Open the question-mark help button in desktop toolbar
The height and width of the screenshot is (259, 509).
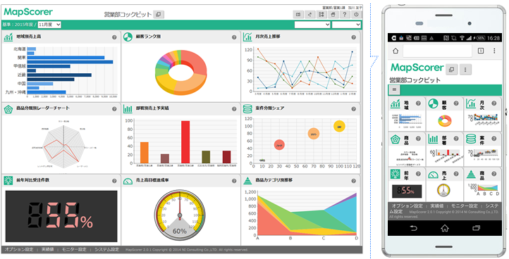[x=345, y=14]
